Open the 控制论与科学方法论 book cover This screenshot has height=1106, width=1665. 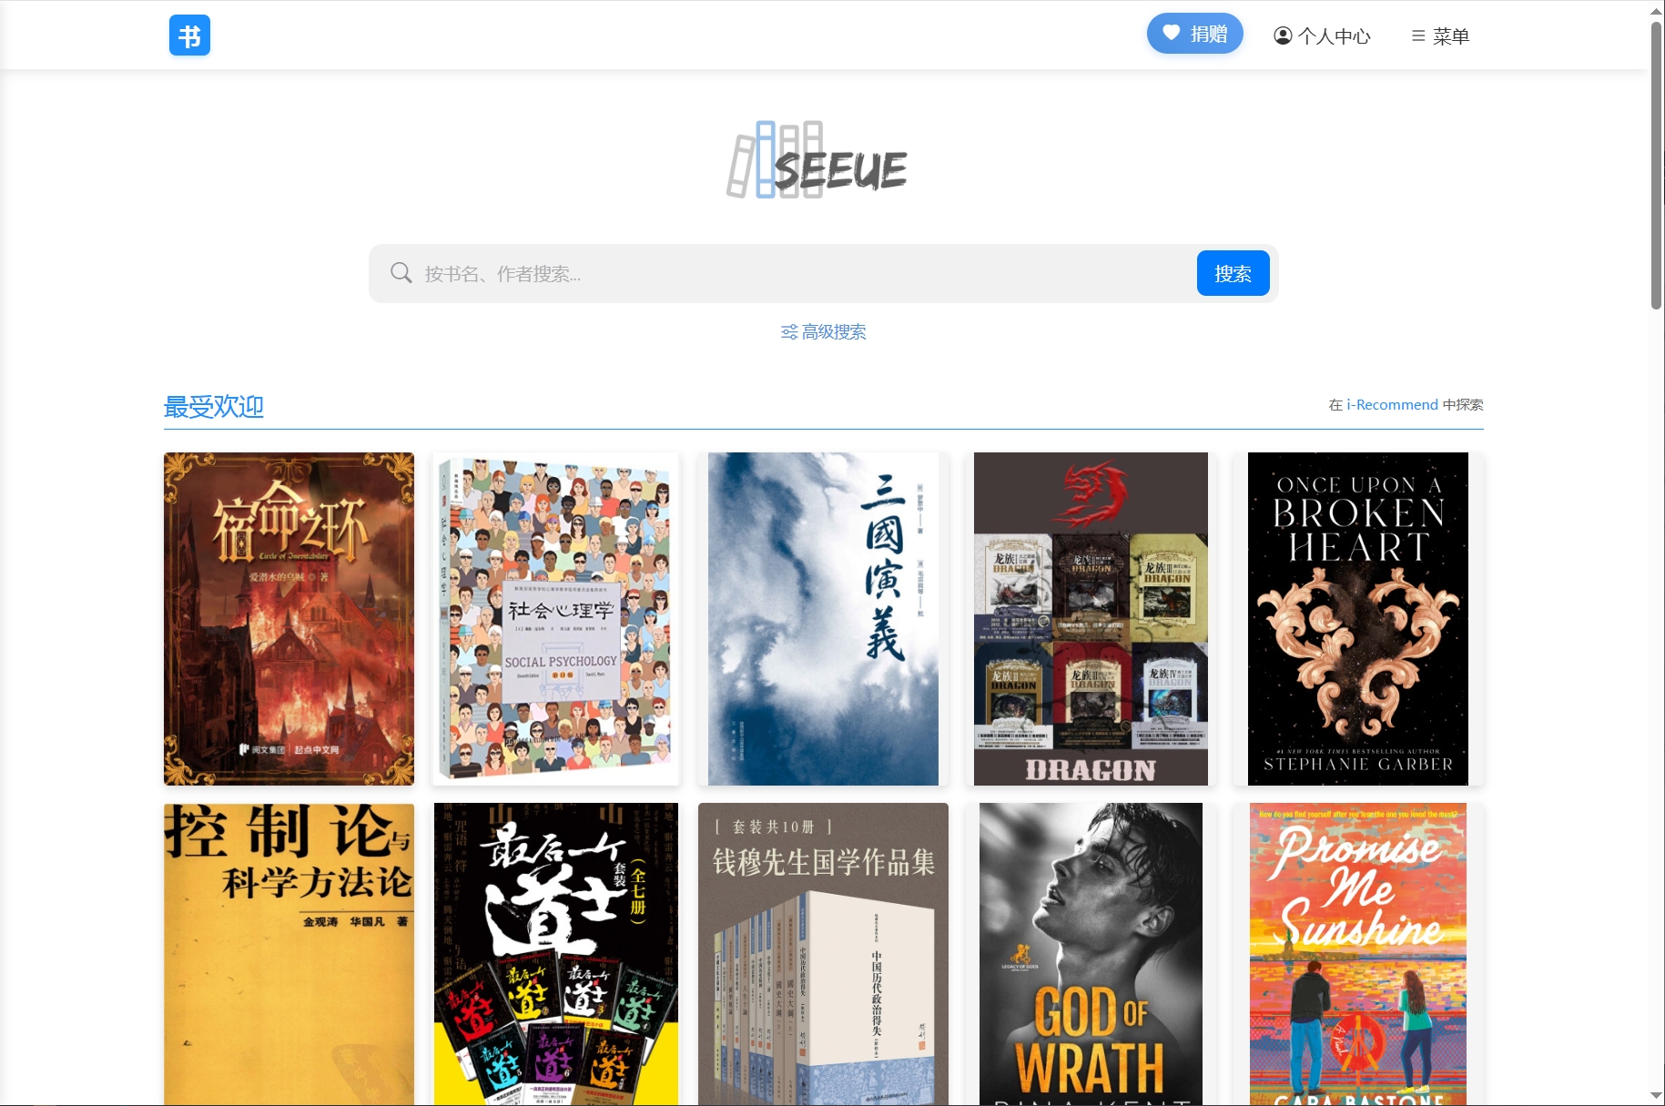(x=289, y=954)
